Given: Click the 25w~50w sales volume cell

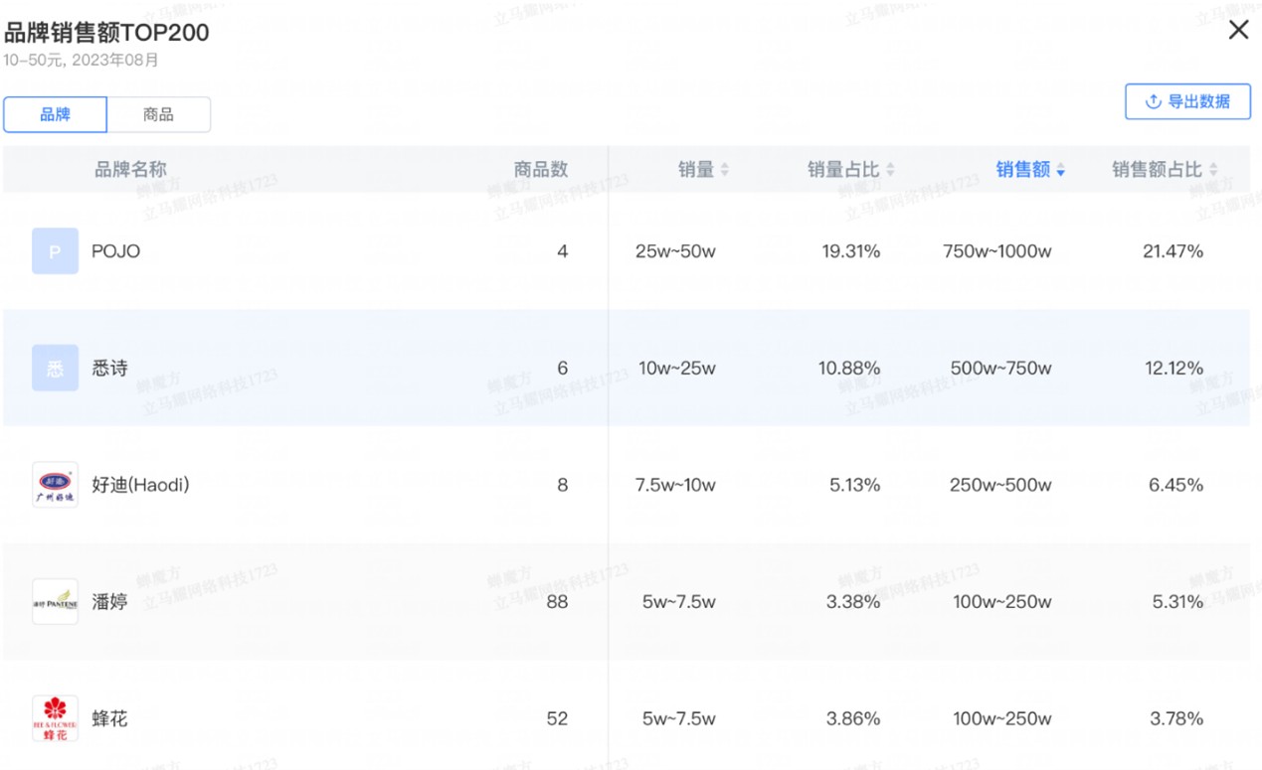Looking at the screenshot, I should point(675,251).
